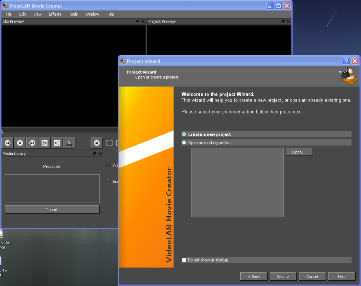Viewport: 361px width, 286px height.
Task: Close the Project wizard dialog
Action: 355,61
